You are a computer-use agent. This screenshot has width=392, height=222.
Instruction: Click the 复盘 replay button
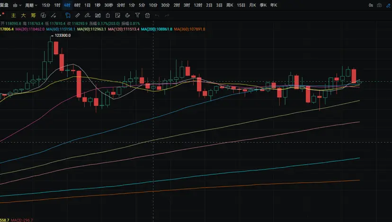[4, 5]
